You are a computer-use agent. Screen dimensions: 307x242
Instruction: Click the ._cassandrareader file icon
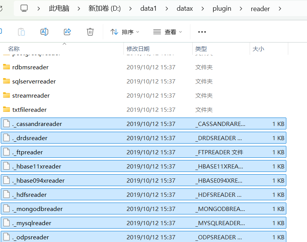coord(6,124)
